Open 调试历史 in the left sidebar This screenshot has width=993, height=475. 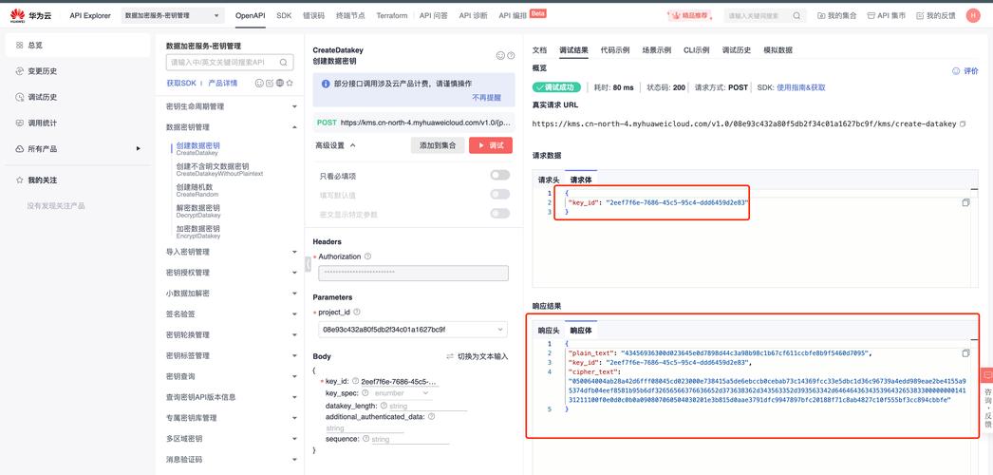[x=43, y=97]
